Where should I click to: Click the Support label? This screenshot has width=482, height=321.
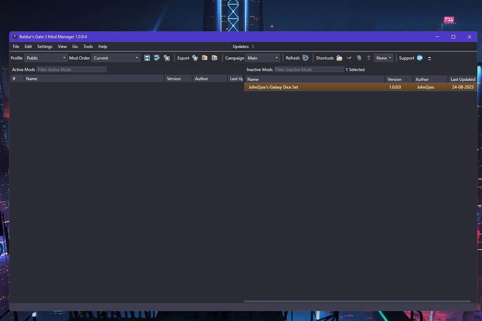[406, 58]
